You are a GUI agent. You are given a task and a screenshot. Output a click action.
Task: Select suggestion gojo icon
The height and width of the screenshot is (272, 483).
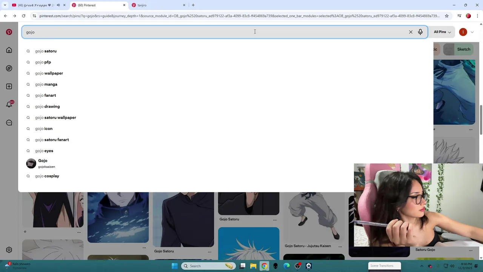(x=44, y=128)
